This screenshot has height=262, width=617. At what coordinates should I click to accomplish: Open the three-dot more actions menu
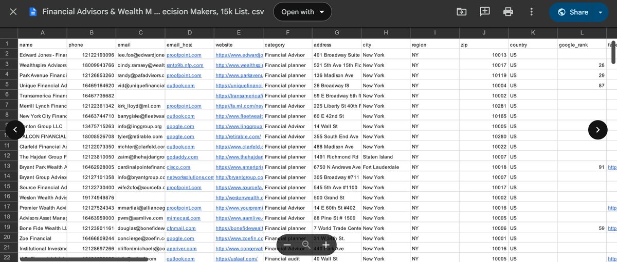pos(531,12)
